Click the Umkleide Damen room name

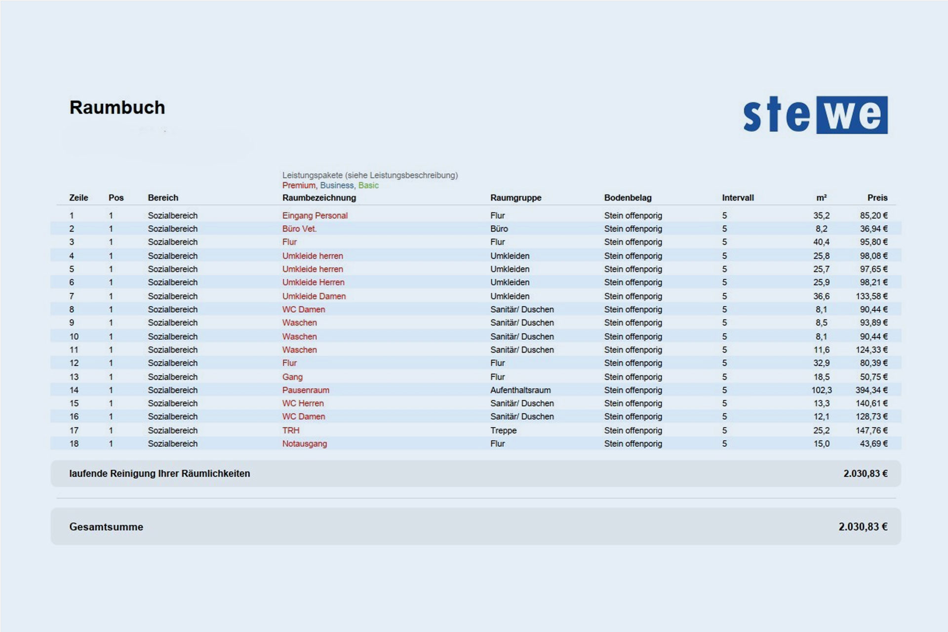[x=314, y=296]
